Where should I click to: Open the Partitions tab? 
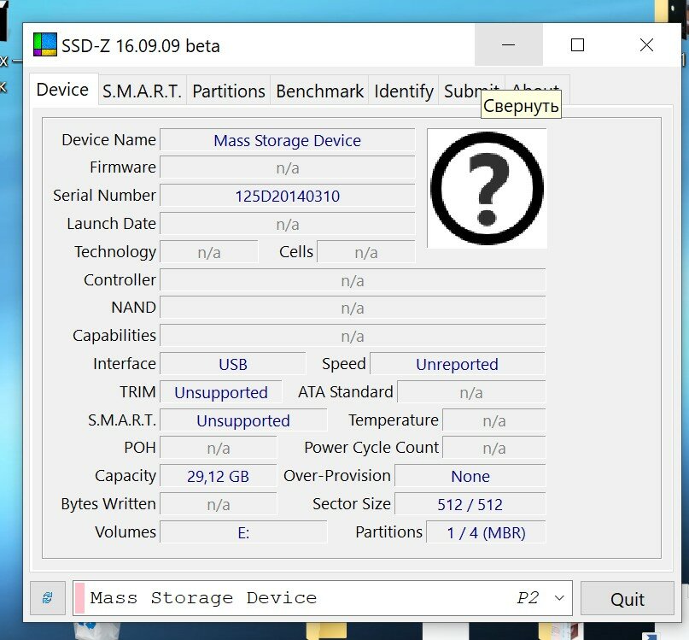pyautogui.click(x=229, y=91)
